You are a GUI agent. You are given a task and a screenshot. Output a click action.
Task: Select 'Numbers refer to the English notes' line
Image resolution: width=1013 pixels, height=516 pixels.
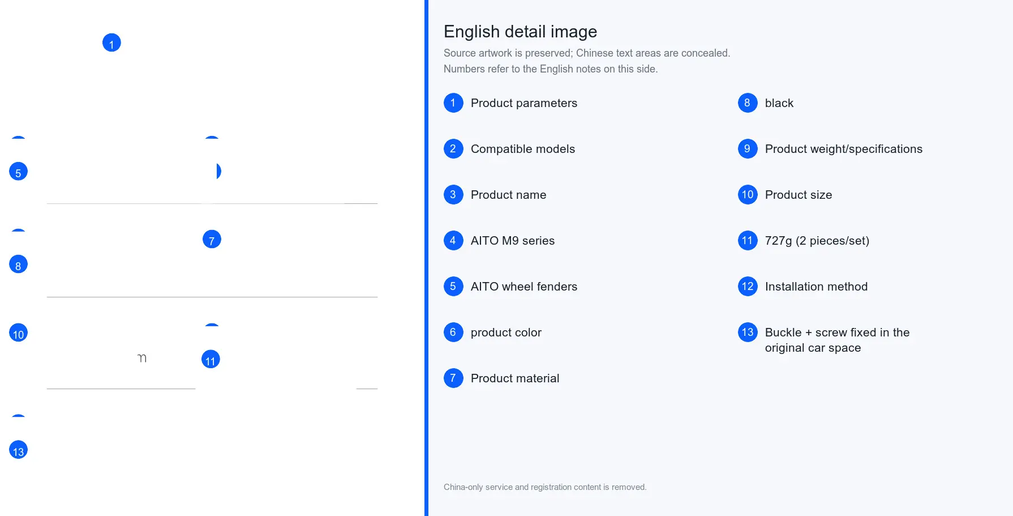point(551,69)
